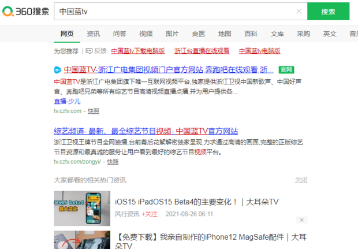Click the 反馈 feedback link
Image resolution: width=358 pixels, height=249 pixels.
point(100,51)
